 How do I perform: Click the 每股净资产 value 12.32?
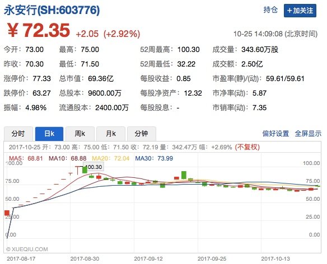pos(193,93)
